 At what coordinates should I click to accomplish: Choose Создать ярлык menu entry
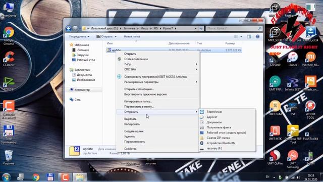(x=157, y=131)
